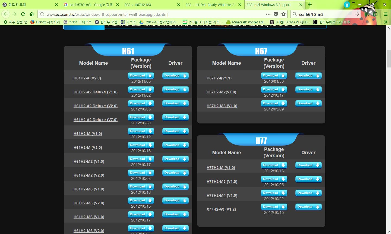
Task: Click the search go arrow
Action: point(357,14)
